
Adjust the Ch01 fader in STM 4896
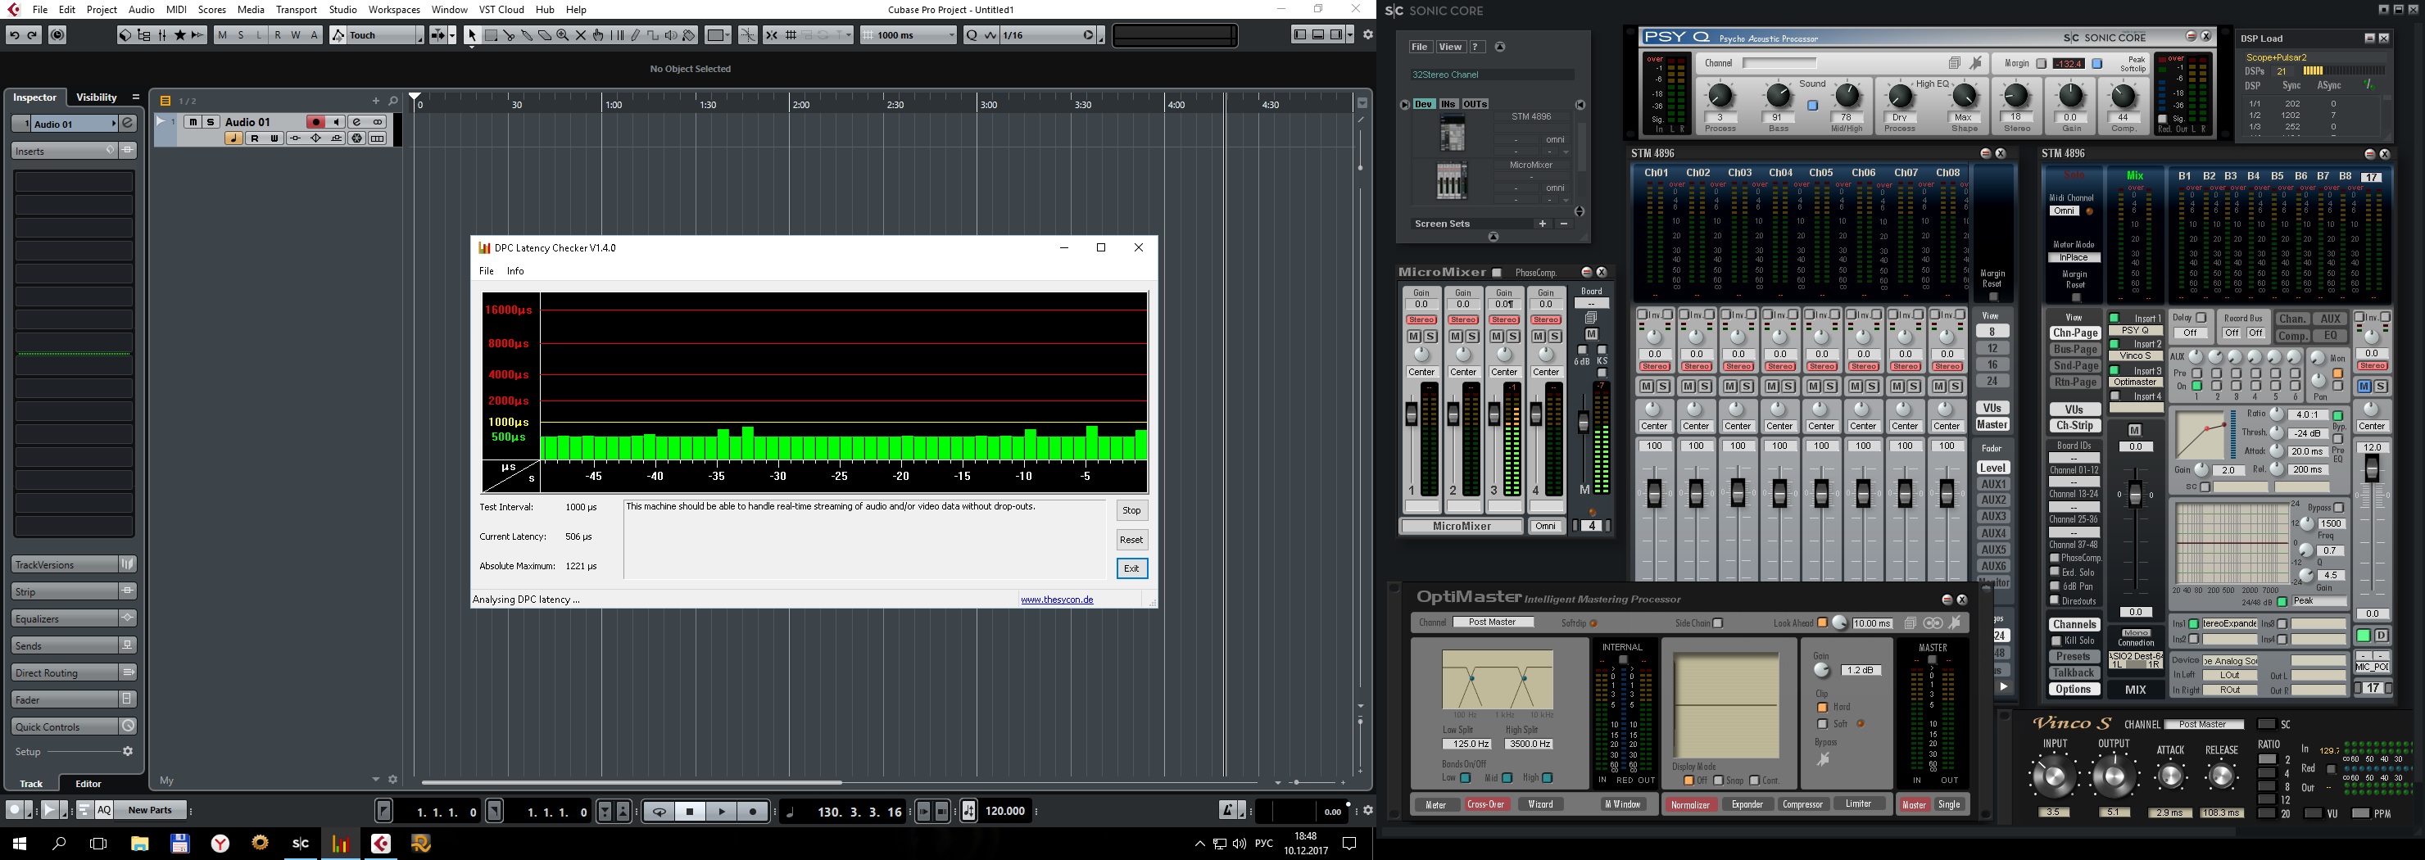1654,493
